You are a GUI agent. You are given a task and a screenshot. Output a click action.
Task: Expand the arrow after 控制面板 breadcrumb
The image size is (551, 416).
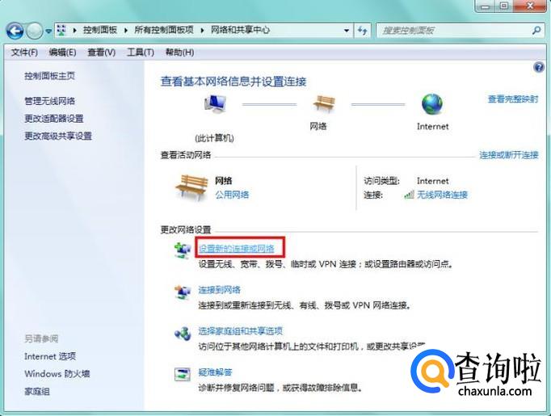pyautogui.click(x=125, y=30)
